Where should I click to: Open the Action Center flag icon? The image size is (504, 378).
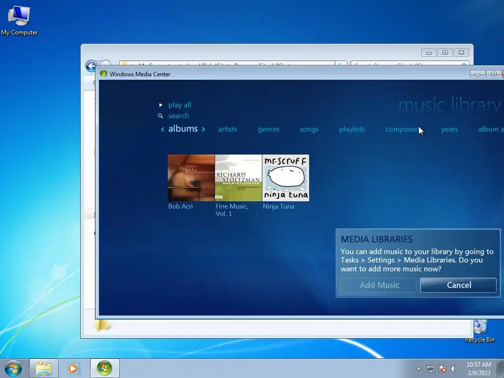click(442, 369)
